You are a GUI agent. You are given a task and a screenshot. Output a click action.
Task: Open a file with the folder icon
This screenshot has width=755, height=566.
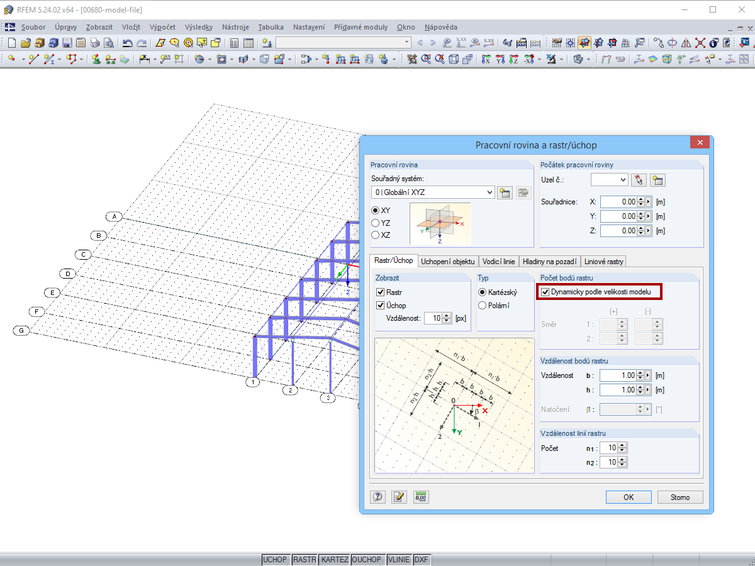(25, 43)
